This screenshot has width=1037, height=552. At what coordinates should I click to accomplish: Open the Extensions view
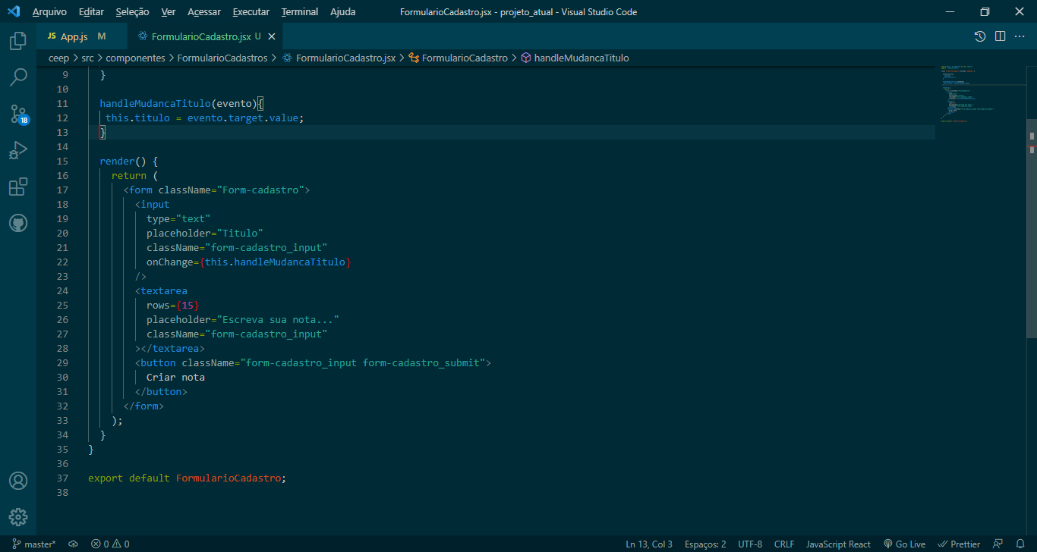click(x=18, y=187)
